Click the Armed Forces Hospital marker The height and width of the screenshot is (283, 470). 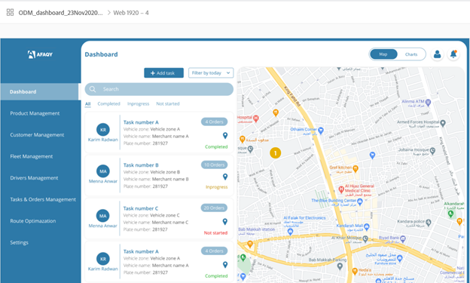(443, 123)
